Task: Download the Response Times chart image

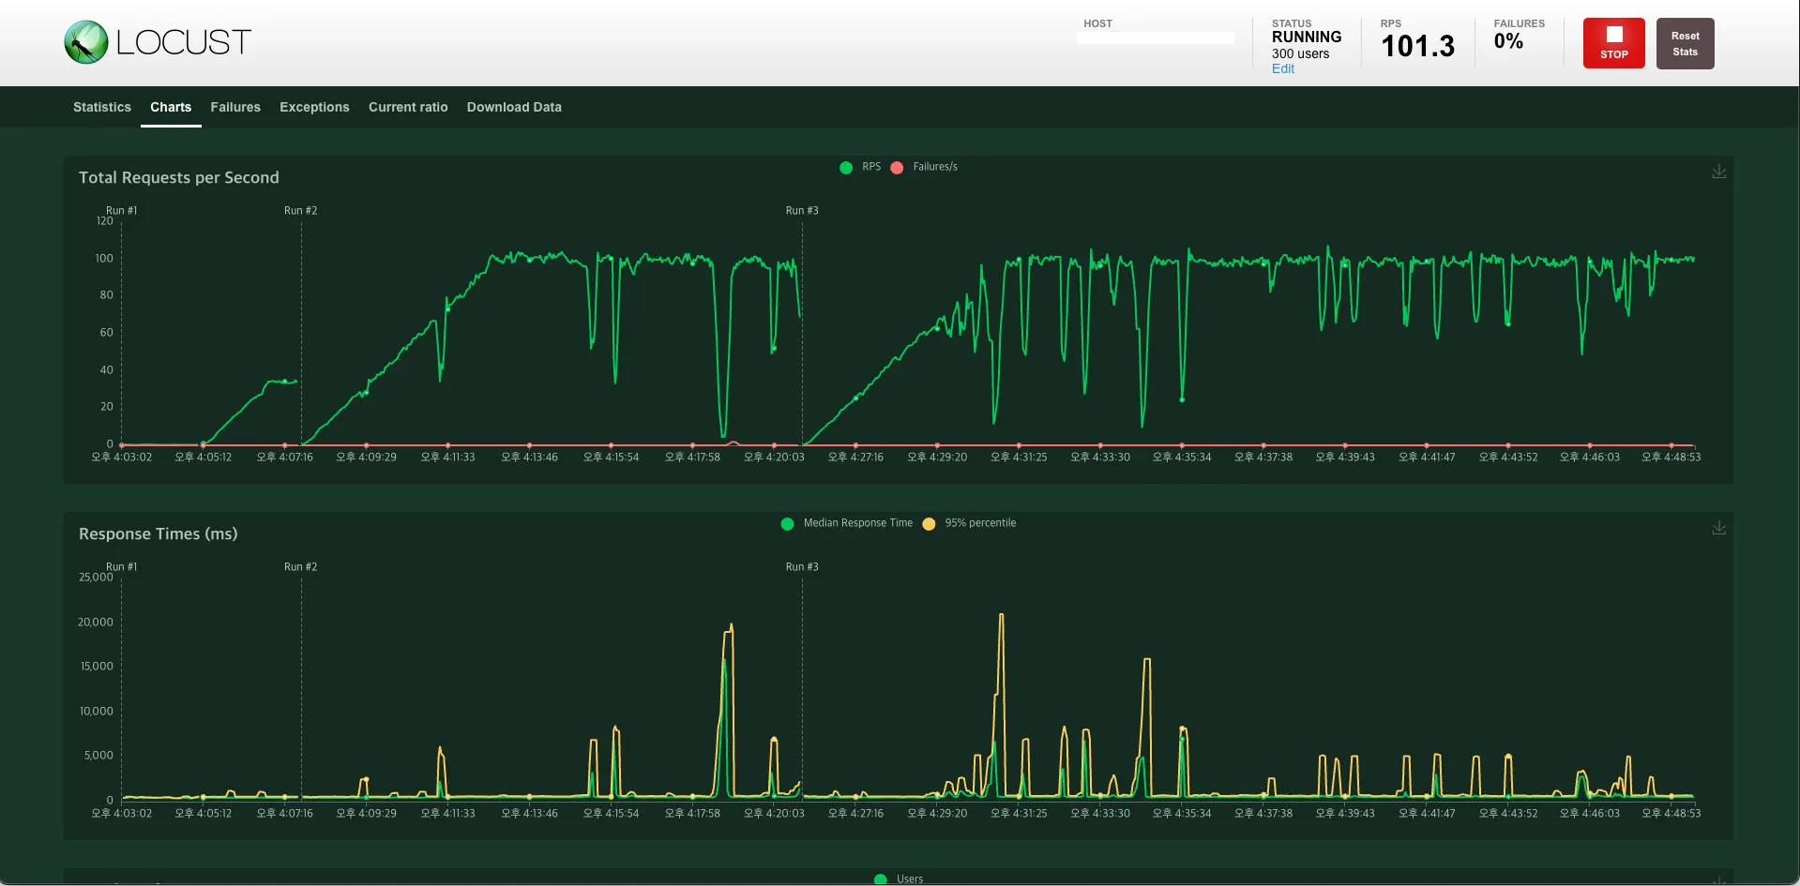Action: point(1718,528)
